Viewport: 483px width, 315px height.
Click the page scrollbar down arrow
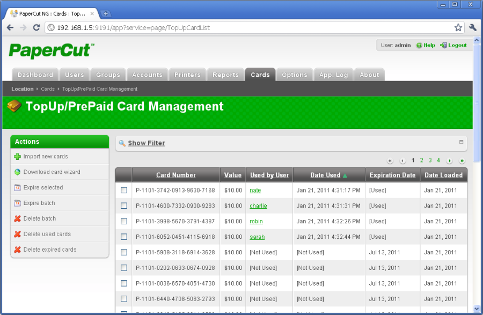point(477,309)
